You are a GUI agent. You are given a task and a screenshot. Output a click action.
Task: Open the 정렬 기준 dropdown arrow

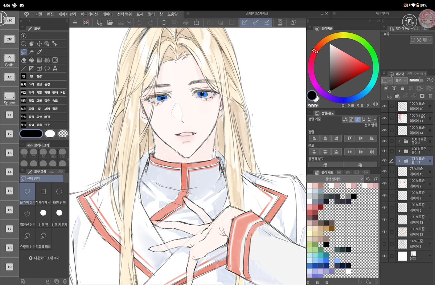point(375,119)
